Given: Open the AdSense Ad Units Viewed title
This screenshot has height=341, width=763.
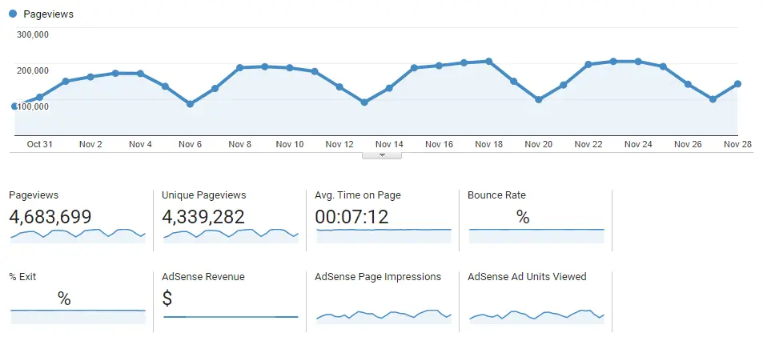Looking at the screenshot, I should click(527, 277).
